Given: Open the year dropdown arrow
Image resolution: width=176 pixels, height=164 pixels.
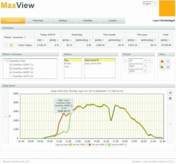Looking at the screenshot, I should click(x=145, y=71).
